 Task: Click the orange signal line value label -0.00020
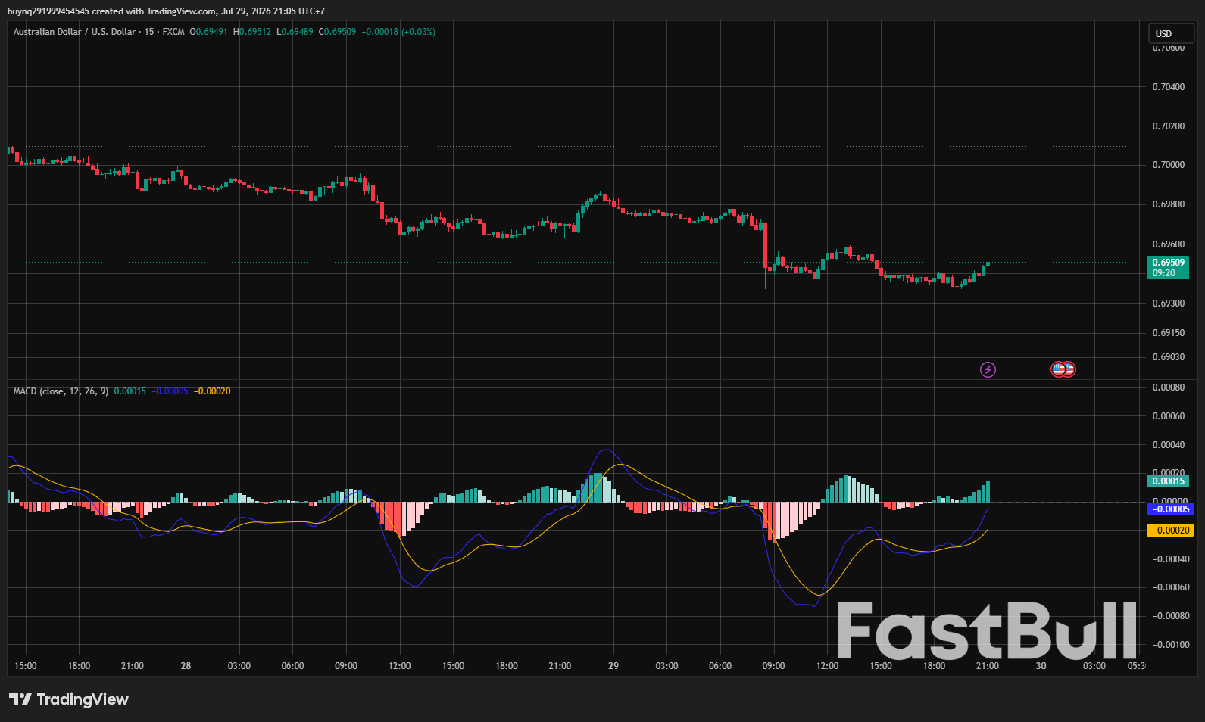(1170, 531)
